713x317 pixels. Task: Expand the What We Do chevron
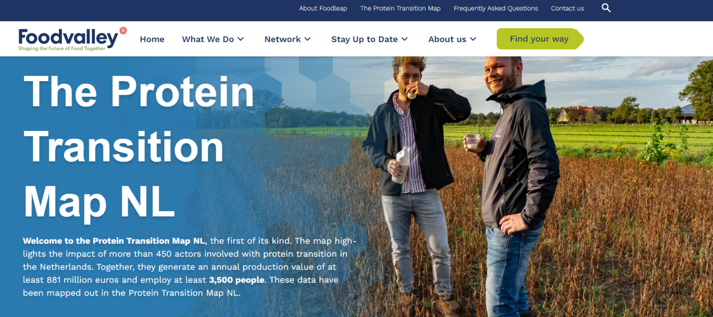pos(241,39)
